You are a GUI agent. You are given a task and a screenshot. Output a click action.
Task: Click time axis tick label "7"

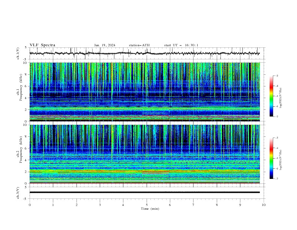pyautogui.click(x=193, y=205)
